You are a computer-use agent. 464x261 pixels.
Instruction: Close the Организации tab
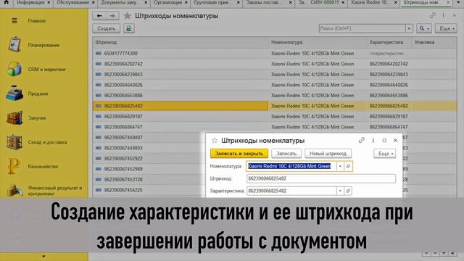(x=186, y=2)
